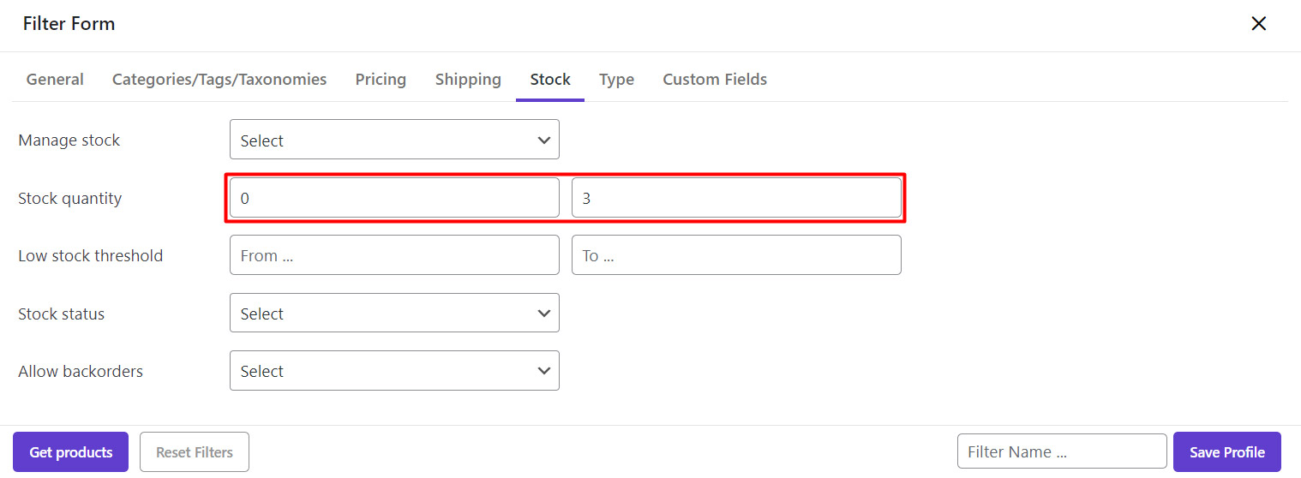Expand the Allow backorders dropdown
The height and width of the screenshot is (478, 1301).
(x=394, y=371)
